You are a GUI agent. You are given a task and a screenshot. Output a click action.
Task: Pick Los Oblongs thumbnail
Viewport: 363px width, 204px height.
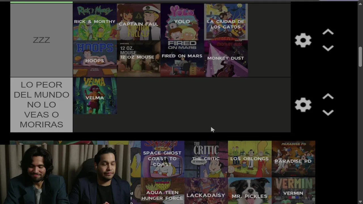[250, 159]
